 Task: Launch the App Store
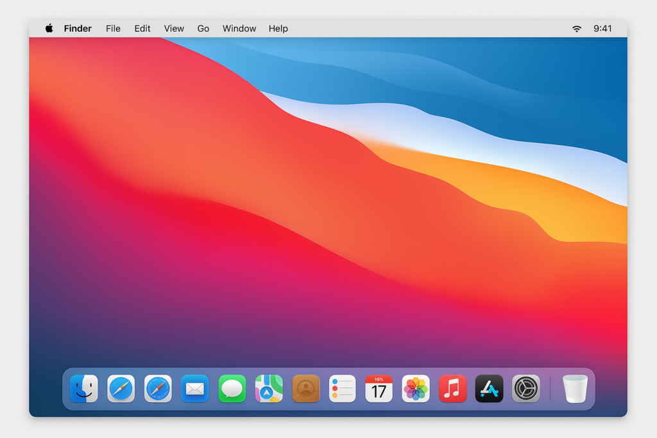pos(489,389)
